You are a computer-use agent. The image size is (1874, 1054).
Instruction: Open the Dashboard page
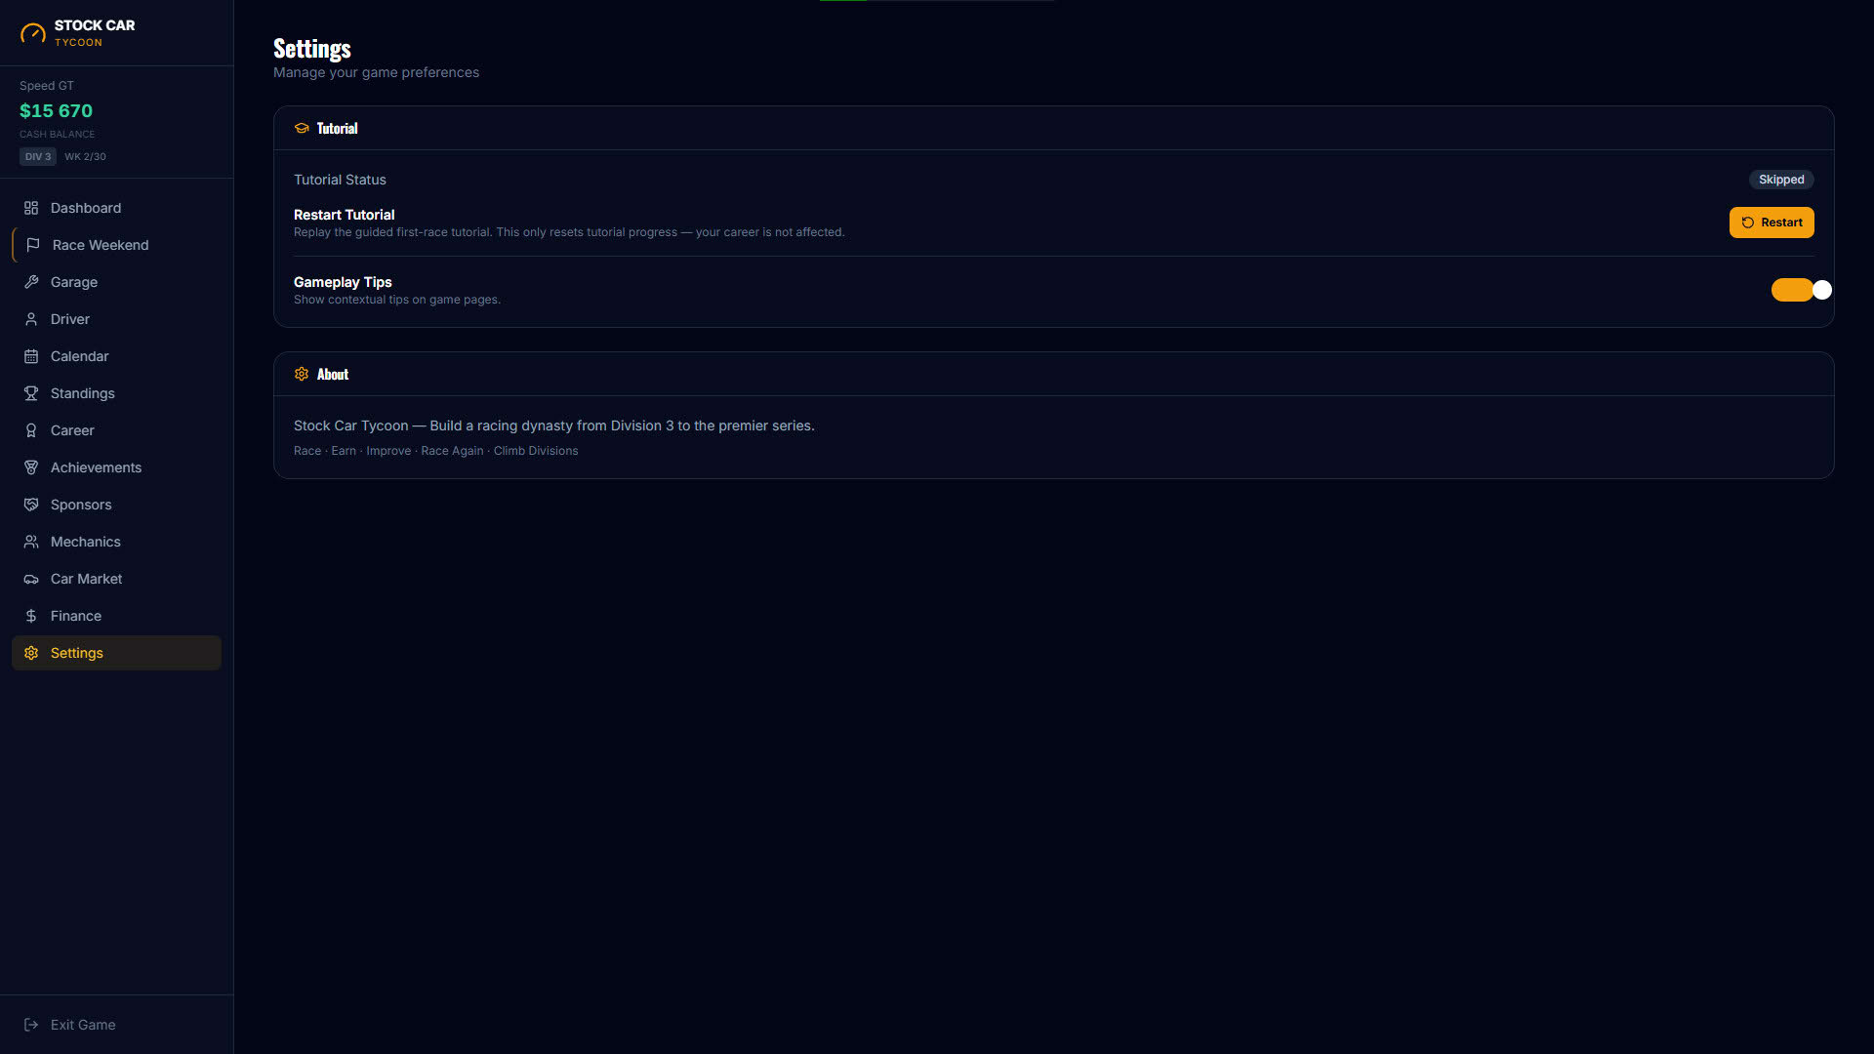(116, 208)
